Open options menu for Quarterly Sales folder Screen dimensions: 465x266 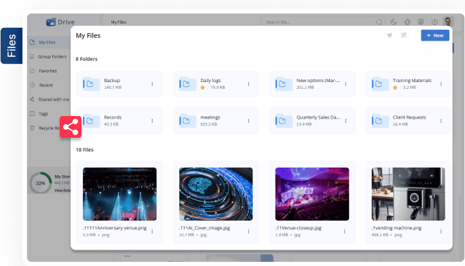pos(346,121)
